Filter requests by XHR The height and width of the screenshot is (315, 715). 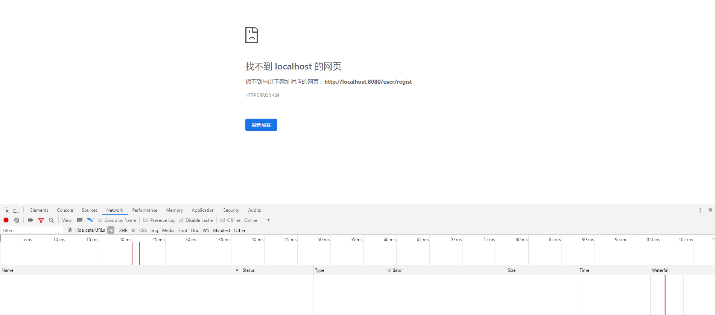click(123, 231)
